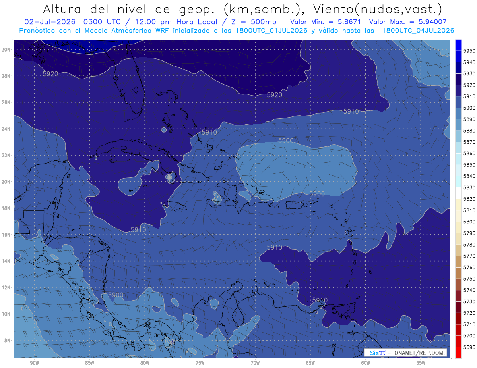Viewport: 477px width, 368px height.
Task: Click the 5730 colorbar label
Action: pos(469,301)
